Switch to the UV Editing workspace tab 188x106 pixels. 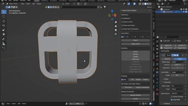tap(63, 1)
